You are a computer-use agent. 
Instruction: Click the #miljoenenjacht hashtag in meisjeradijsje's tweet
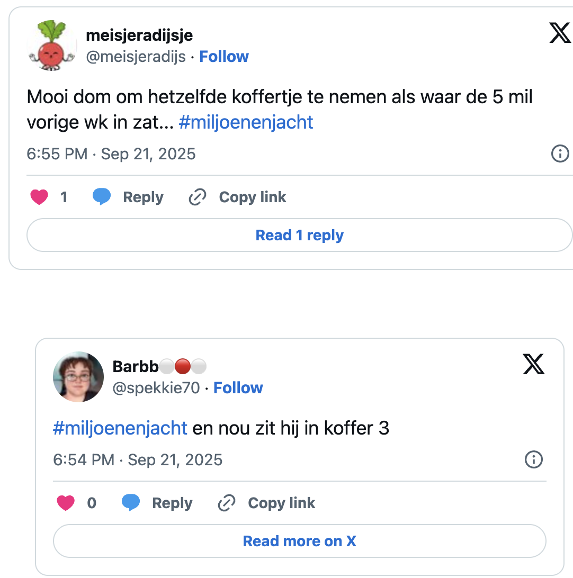[246, 122]
